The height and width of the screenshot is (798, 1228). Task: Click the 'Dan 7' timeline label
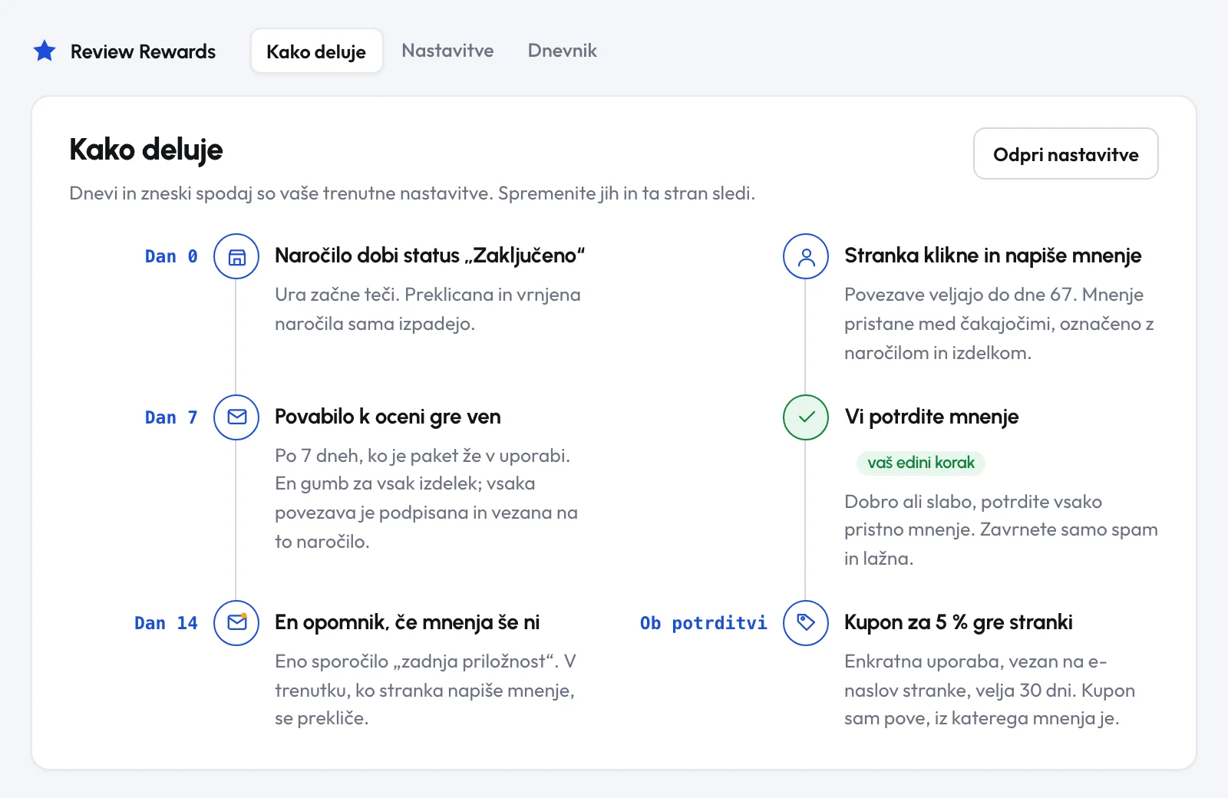tap(171, 417)
